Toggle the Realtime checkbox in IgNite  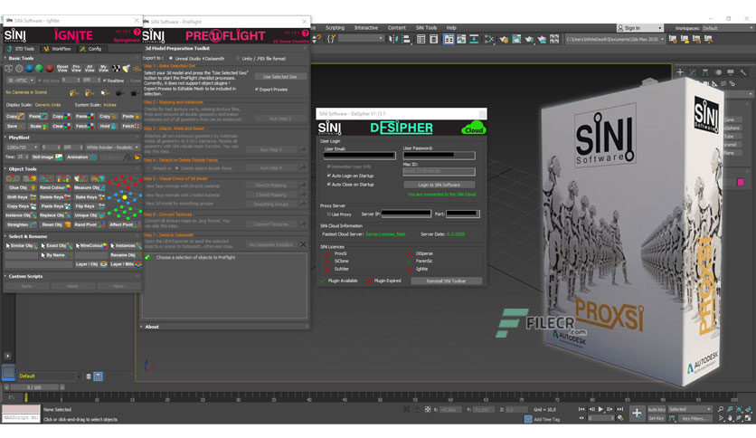point(104,81)
